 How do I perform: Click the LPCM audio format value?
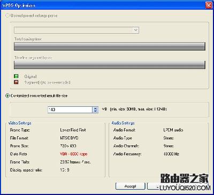click(x=173, y=130)
